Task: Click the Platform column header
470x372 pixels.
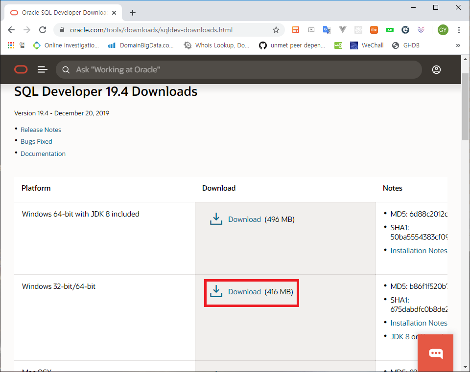Action: pyautogui.click(x=36, y=188)
